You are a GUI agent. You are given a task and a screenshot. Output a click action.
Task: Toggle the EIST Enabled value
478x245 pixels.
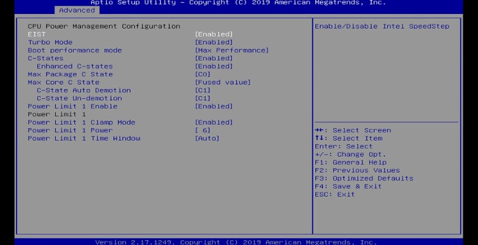(x=214, y=34)
